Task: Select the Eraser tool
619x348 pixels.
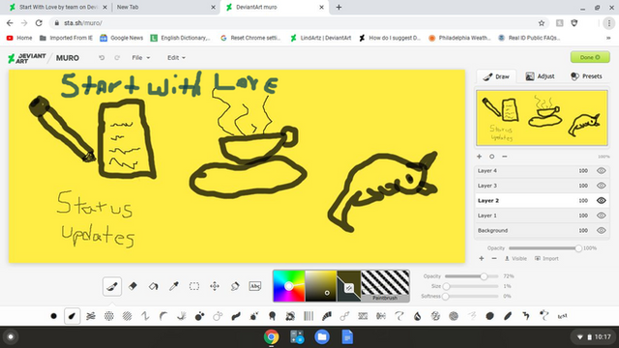Action: pos(133,286)
